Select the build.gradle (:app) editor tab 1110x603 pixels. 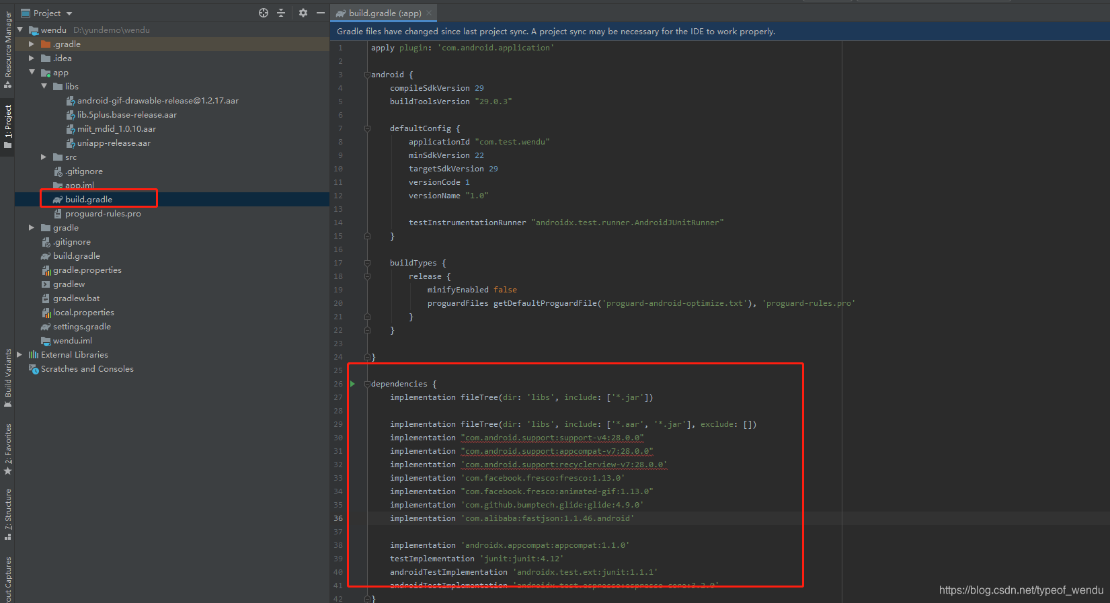384,13
